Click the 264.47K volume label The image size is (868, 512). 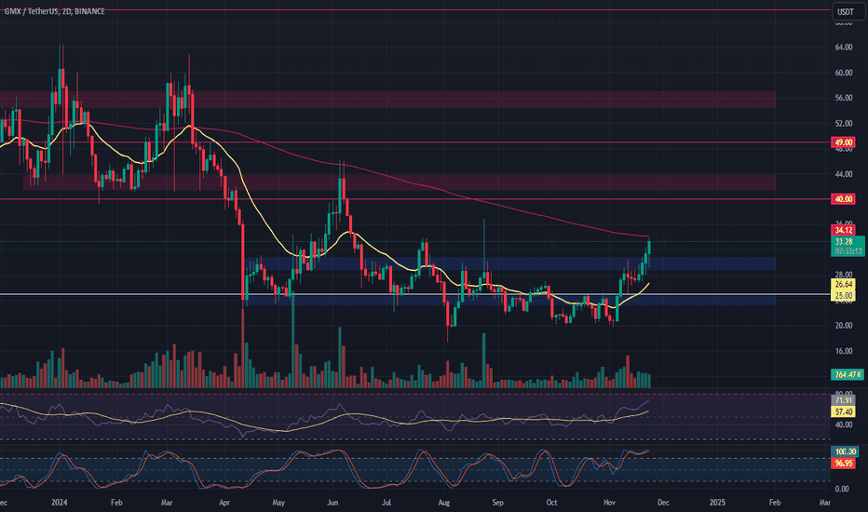[848, 375]
